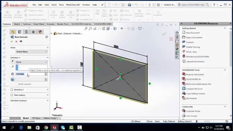Collapse the From section chevron
The image size is (233, 131).
coord(48,48)
